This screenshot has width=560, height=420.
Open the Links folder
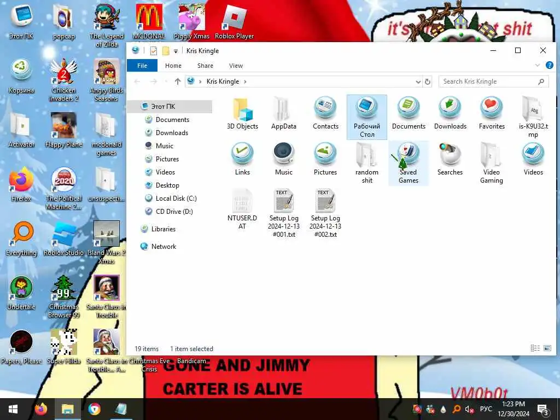tap(242, 159)
